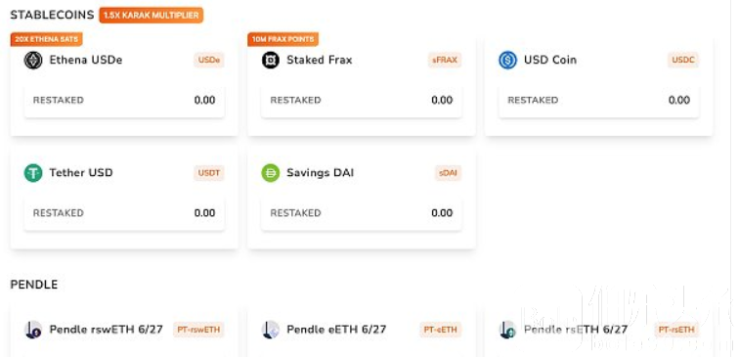Click the Pendle eETH 6/27 icon

pos(271,330)
